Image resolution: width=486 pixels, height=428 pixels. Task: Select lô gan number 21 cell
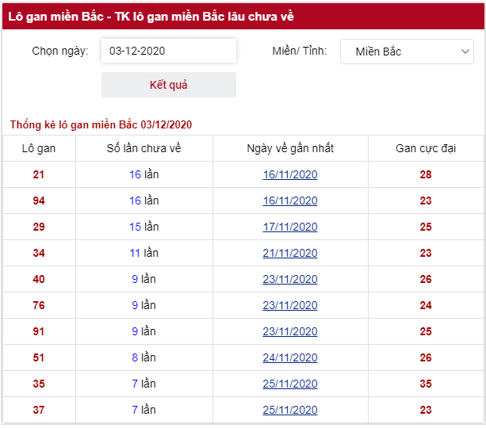pos(39,174)
